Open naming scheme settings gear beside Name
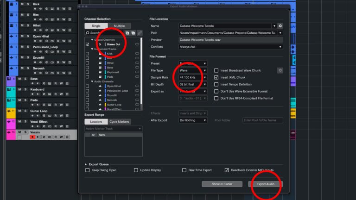The height and width of the screenshot is (200, 356). click(280, 26)
